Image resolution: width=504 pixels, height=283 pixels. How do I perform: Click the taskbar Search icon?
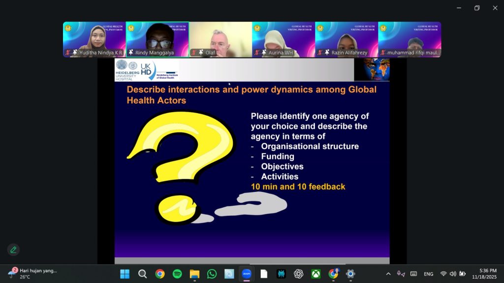(142, 274)
